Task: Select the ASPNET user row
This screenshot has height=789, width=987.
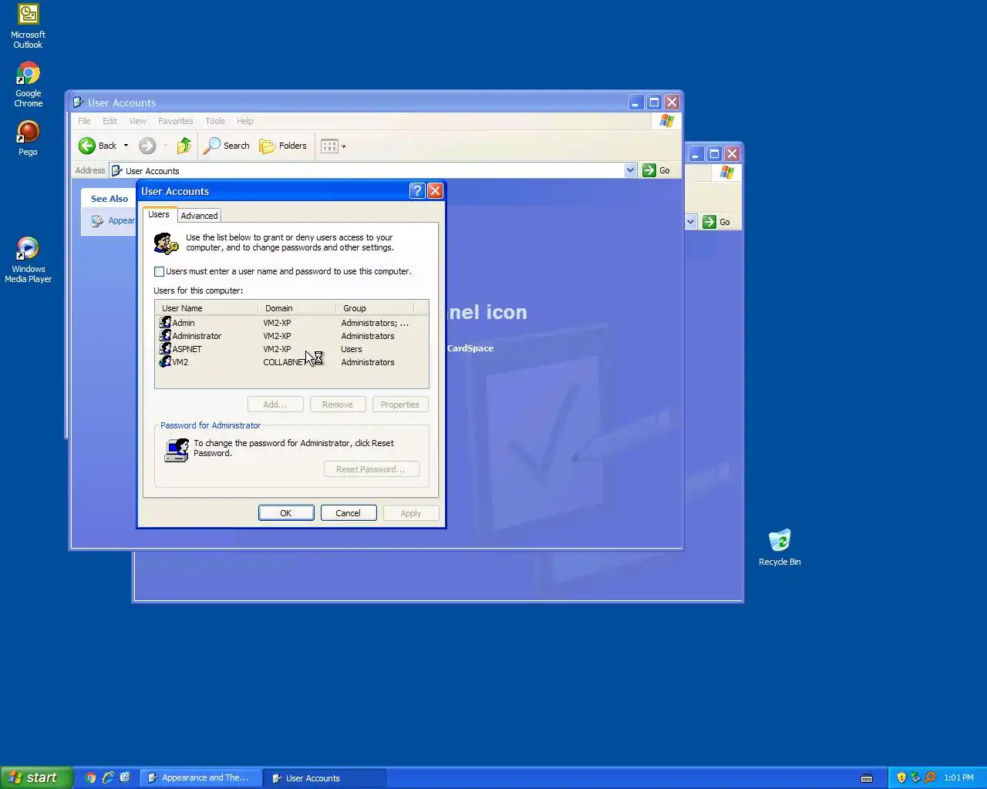Action: click(291, 349)
